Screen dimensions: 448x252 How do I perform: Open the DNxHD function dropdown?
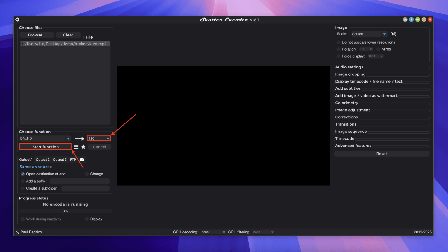pyautogui.click(x=45, y=138)
